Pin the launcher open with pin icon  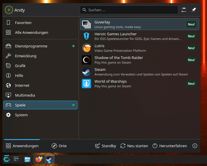coord(194,10)
